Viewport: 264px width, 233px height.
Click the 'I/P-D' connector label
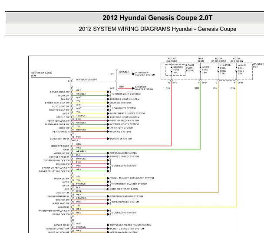(x=204, y=83)
